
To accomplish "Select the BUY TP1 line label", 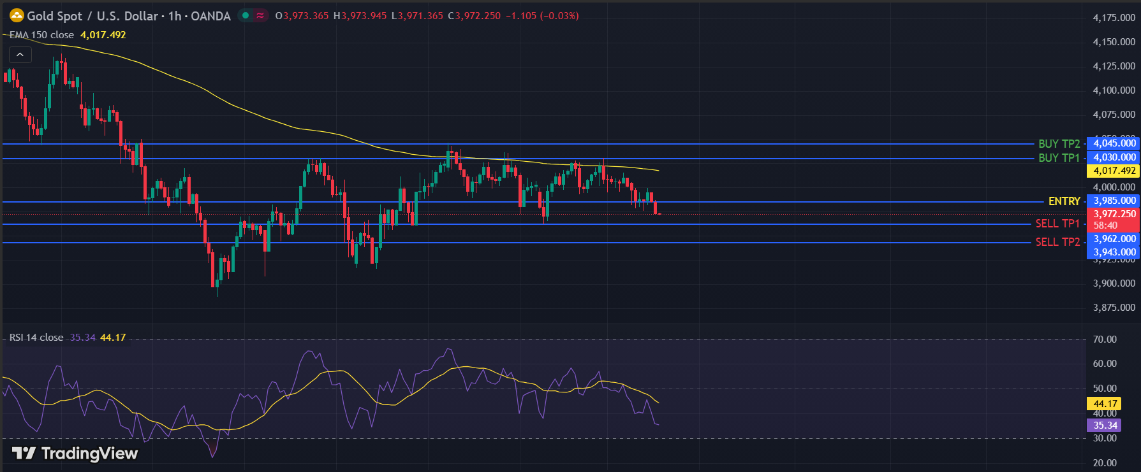I will click(1059, 158).
